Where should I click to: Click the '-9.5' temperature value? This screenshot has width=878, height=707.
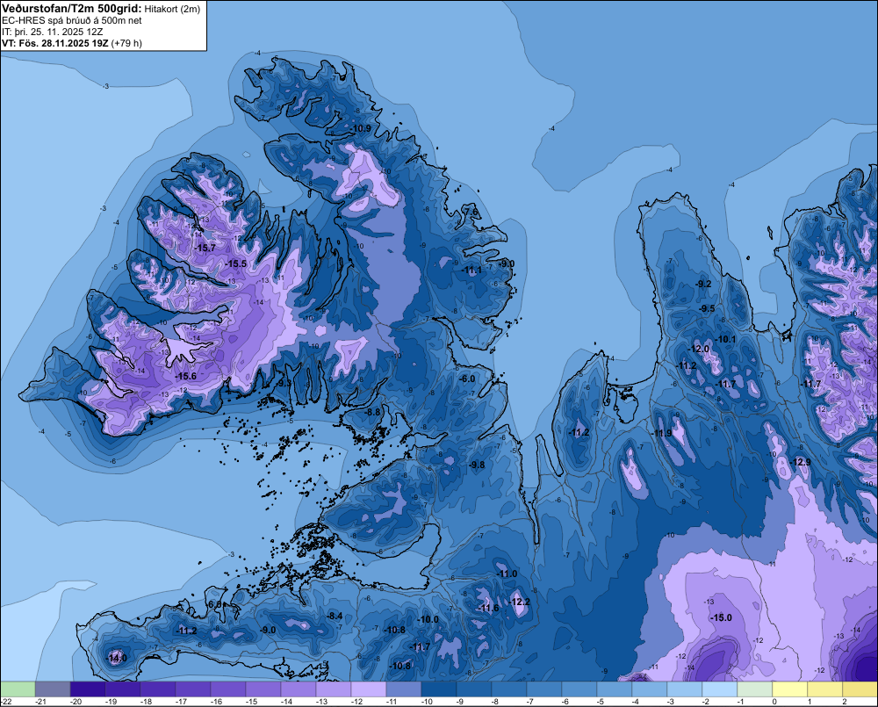(707, 308)
